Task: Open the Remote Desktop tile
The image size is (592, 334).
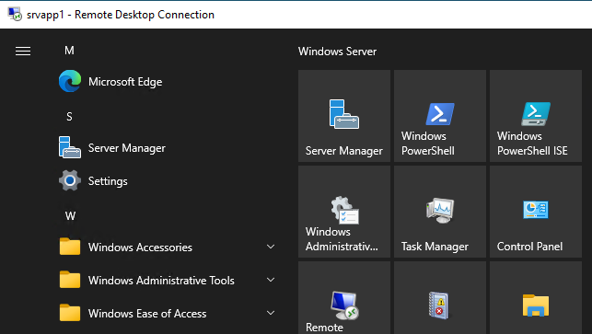Action: (344, 298)
